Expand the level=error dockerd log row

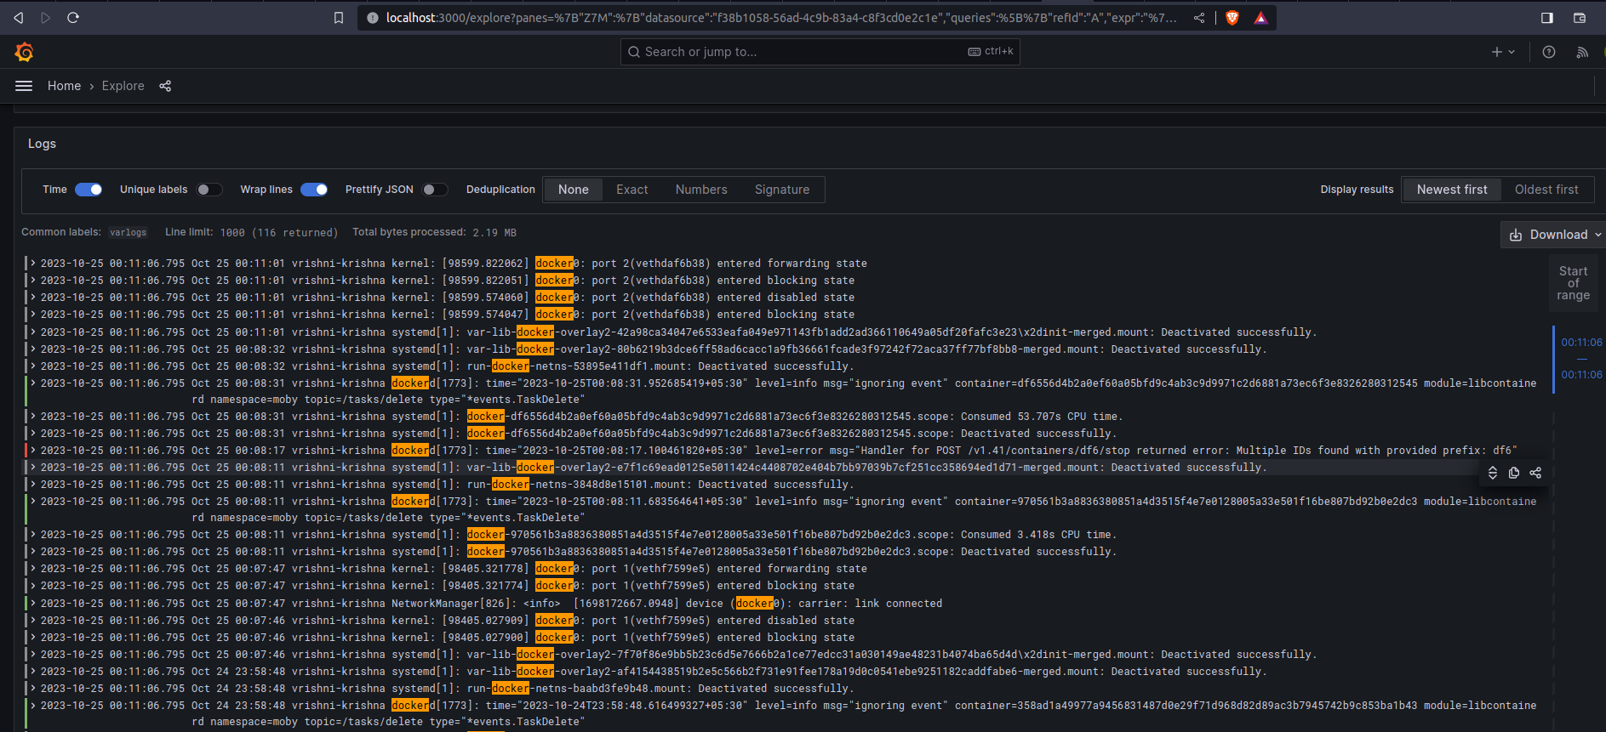(x=33, y=450)
